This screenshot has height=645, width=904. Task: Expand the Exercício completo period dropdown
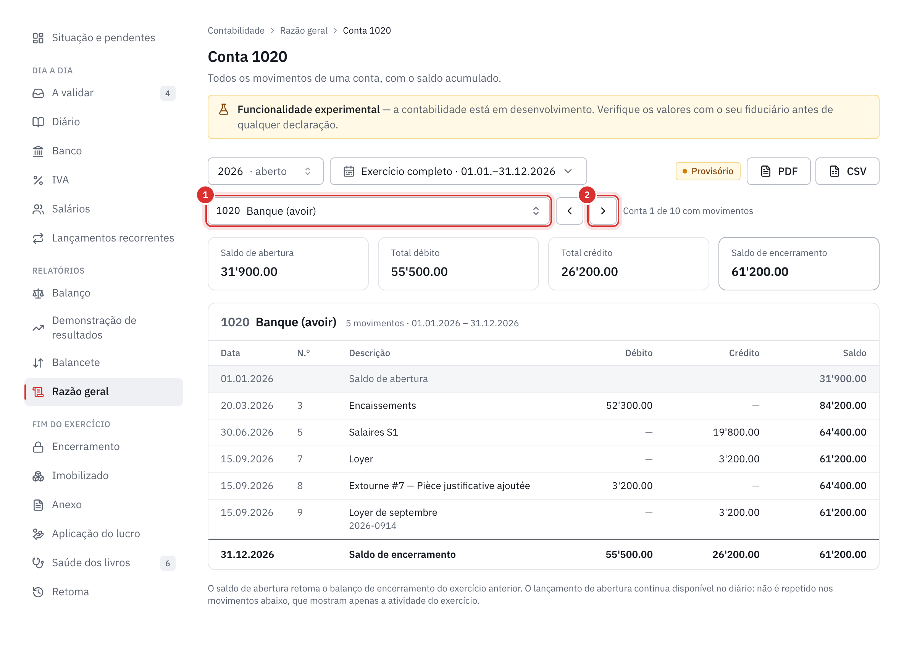[458, 171]
